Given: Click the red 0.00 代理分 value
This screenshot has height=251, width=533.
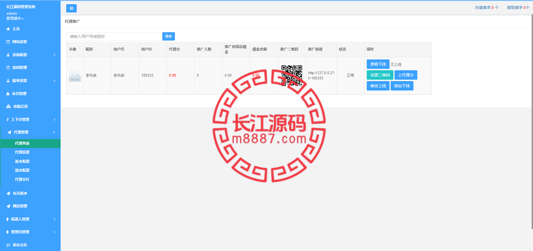Looking at the screenshot, I should (172, 76).
